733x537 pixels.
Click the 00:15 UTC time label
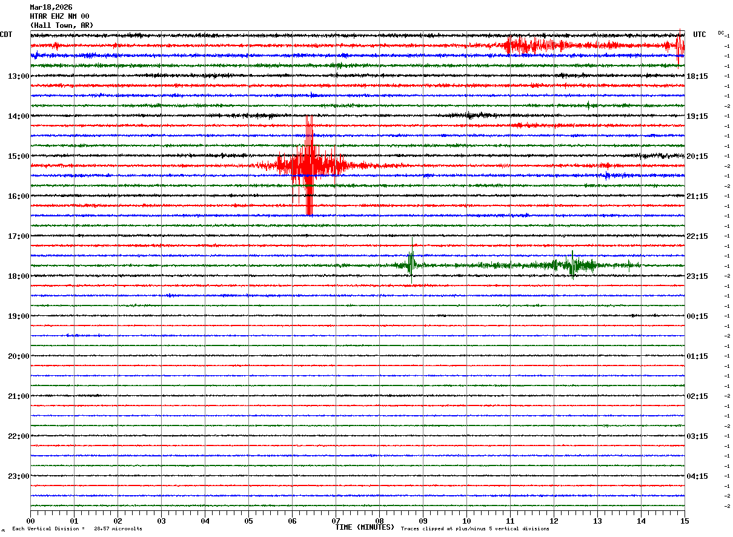697,316
